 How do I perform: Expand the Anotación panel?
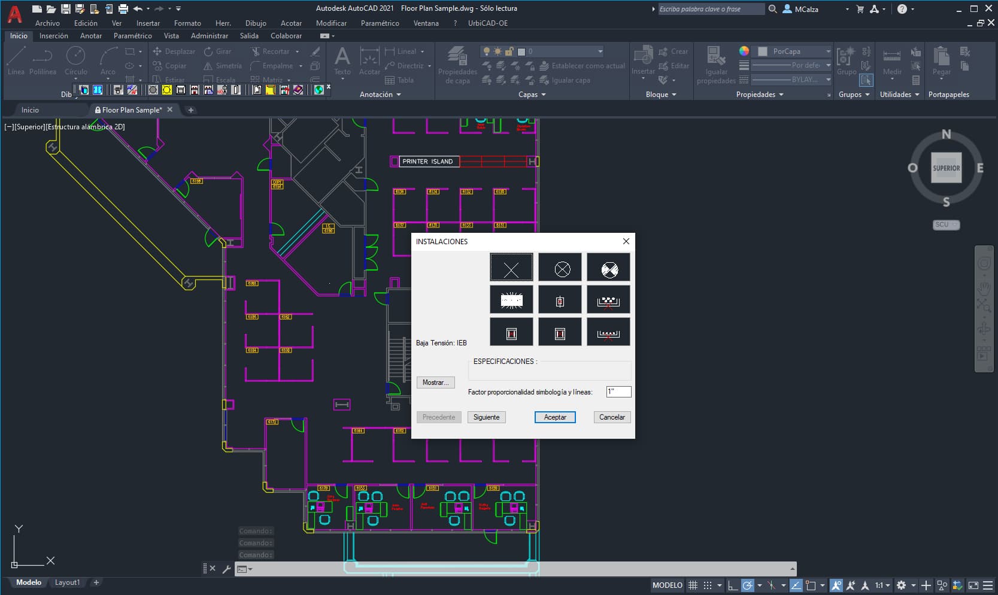pyautogui.click(x=380, y=95)
